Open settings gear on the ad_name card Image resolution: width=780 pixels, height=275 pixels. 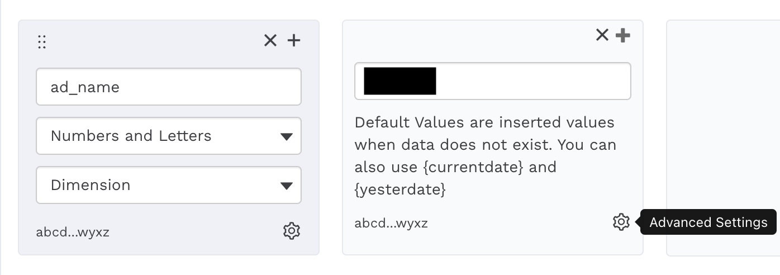point(292,231)
